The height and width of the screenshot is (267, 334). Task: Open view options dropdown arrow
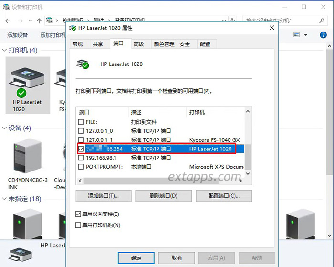click(x=306, y=35)
